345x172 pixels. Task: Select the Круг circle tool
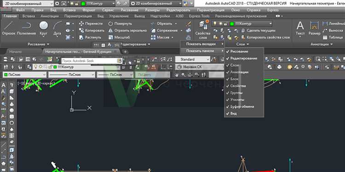44,28
